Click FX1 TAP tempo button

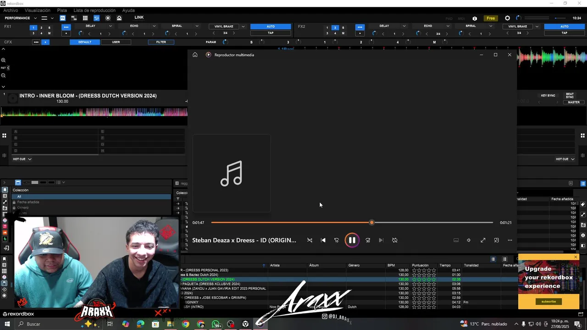tap(271, 33)
